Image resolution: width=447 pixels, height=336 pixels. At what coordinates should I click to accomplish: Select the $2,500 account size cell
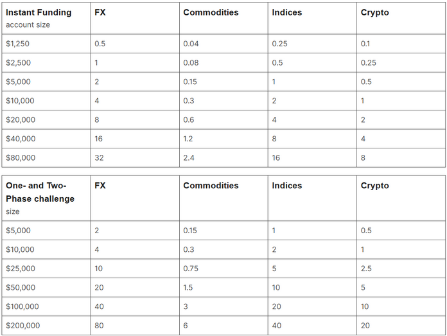pyautogui.click(x=17, y=63)
